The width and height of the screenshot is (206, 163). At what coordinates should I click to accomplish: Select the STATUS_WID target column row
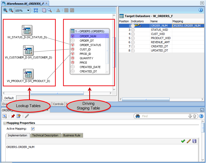click(x=159, y=30)
